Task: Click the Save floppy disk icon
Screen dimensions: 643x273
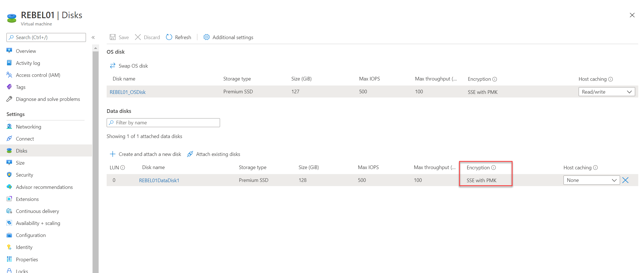Action: pos(113,37)
